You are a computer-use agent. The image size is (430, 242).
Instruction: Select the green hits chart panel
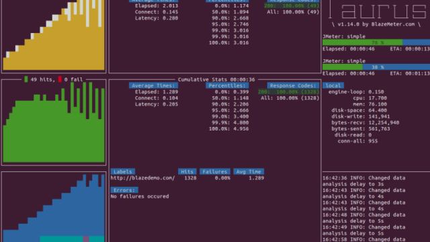click(54, 122)
